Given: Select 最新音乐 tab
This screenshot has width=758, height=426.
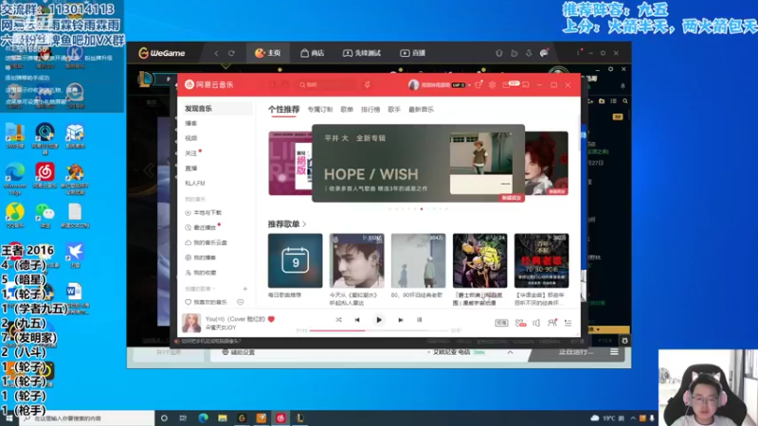Looking at the screenshot, I should tap(421, 110).
